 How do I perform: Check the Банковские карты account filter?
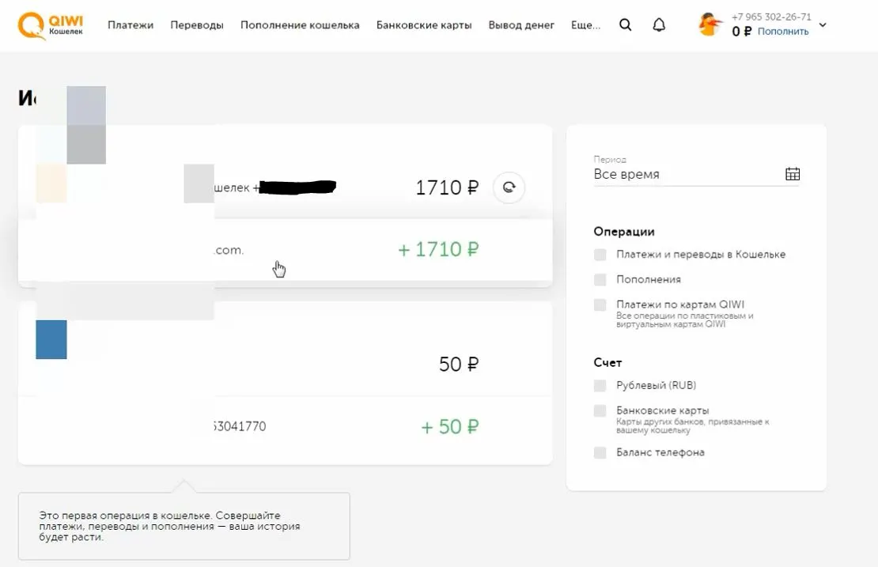(600, 411)
